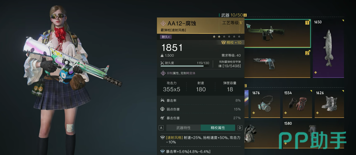The width and height of the screenshot is (356, 155).
Task: Select the 1580 pants item
Action: (313, 134)
